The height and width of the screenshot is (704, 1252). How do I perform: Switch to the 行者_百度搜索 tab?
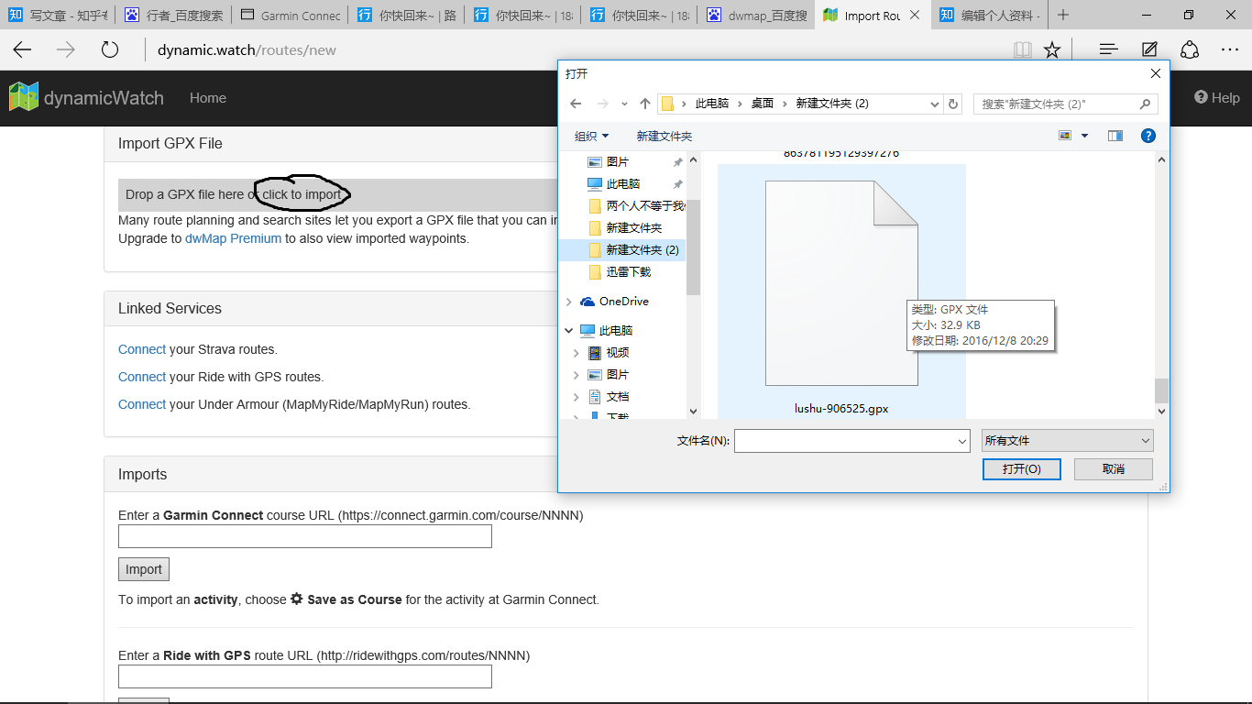[173, 15]
